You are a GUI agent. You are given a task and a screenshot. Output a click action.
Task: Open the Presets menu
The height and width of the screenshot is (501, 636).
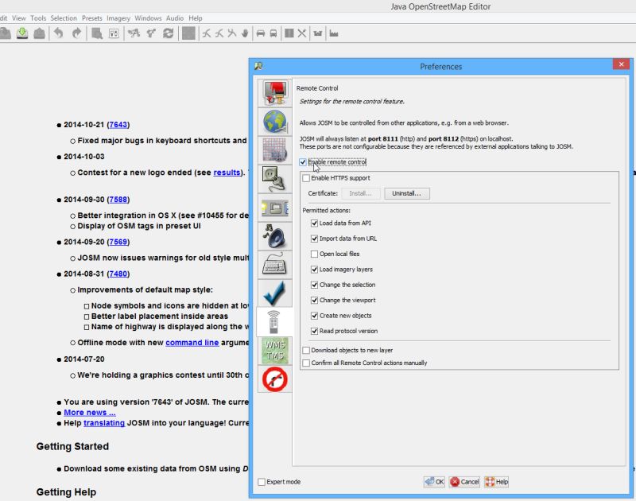(92, 18)
